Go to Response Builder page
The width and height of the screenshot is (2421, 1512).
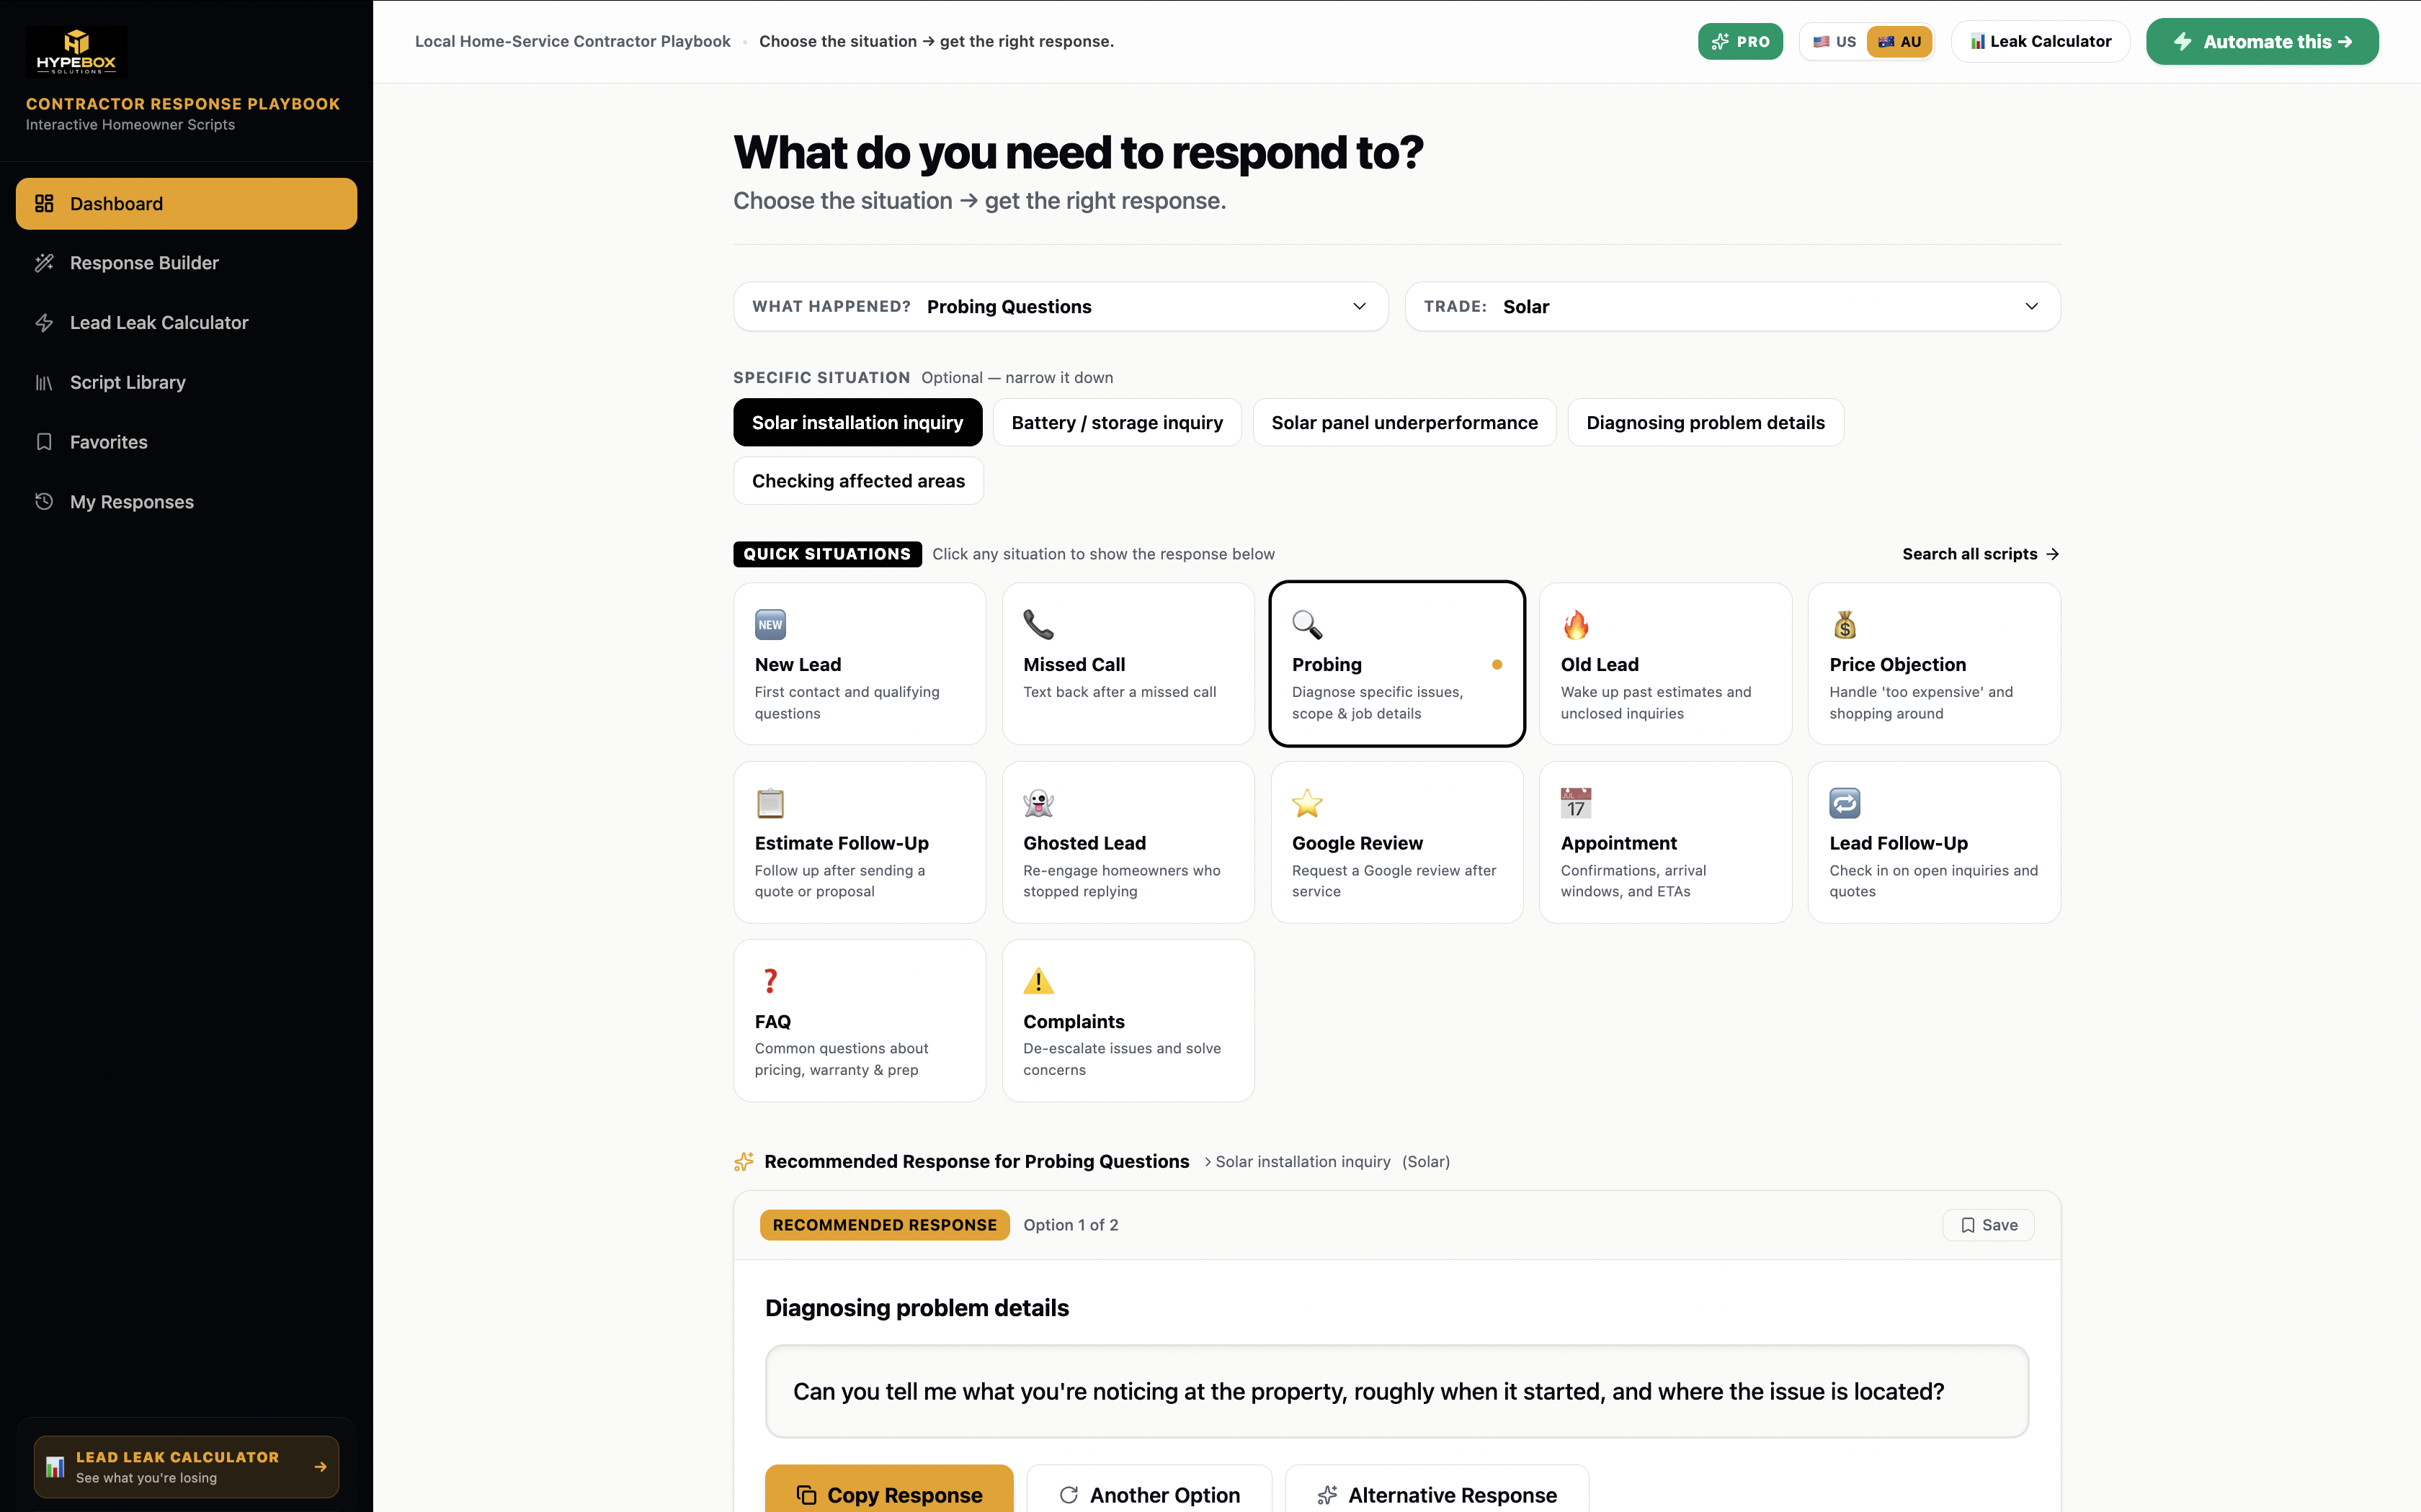[186, 263]
